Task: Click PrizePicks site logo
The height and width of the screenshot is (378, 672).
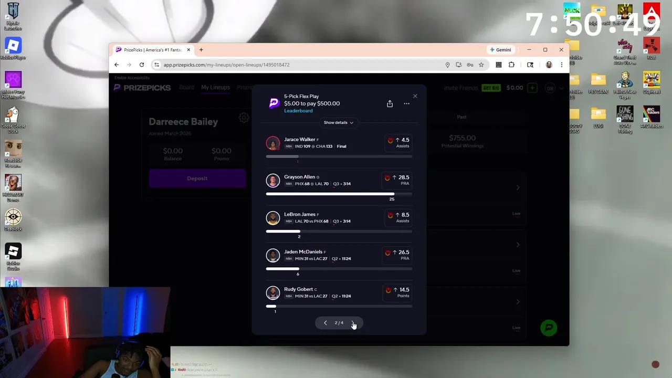Action: pyautogui.click(x=142, y=88)
